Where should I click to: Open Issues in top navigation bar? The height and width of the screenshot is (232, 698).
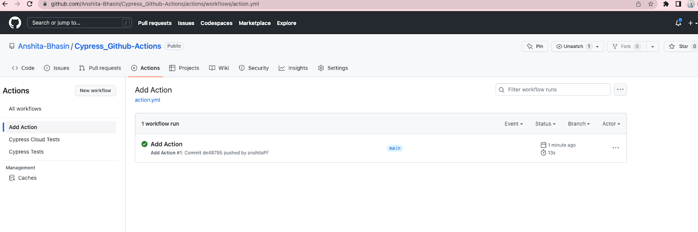coord(186,23)
